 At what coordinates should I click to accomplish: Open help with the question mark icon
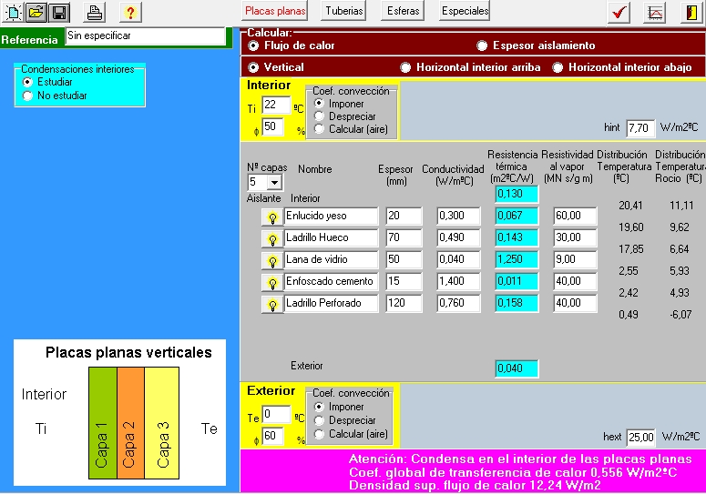(130, 12)
